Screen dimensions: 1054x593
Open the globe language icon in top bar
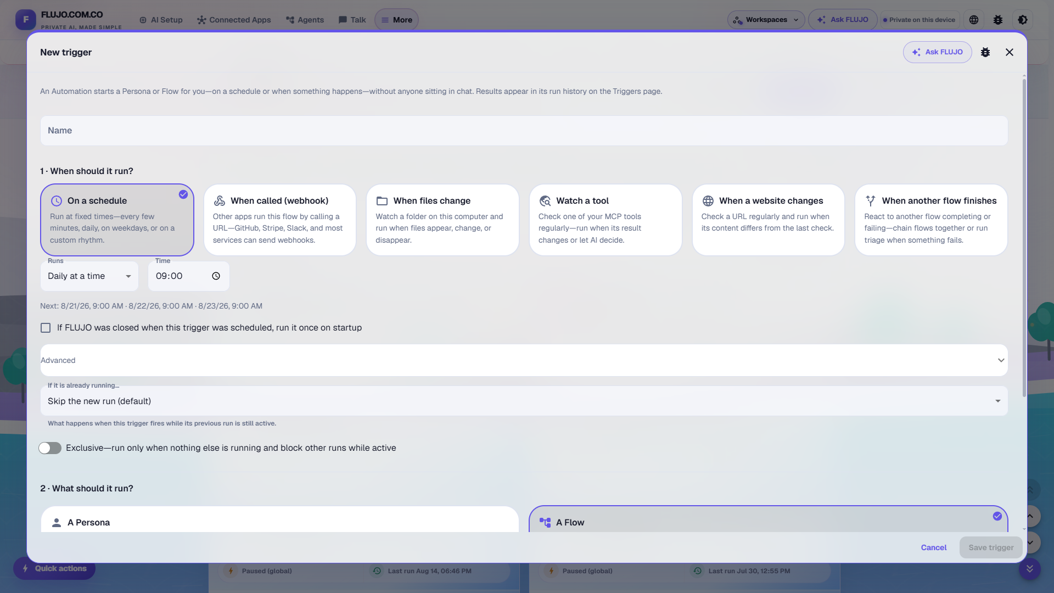point(974,20)
